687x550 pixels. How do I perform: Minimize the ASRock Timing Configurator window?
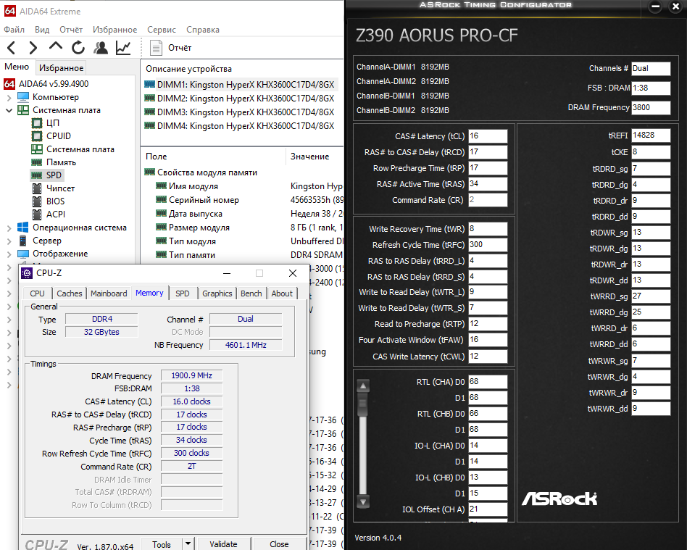655,7
